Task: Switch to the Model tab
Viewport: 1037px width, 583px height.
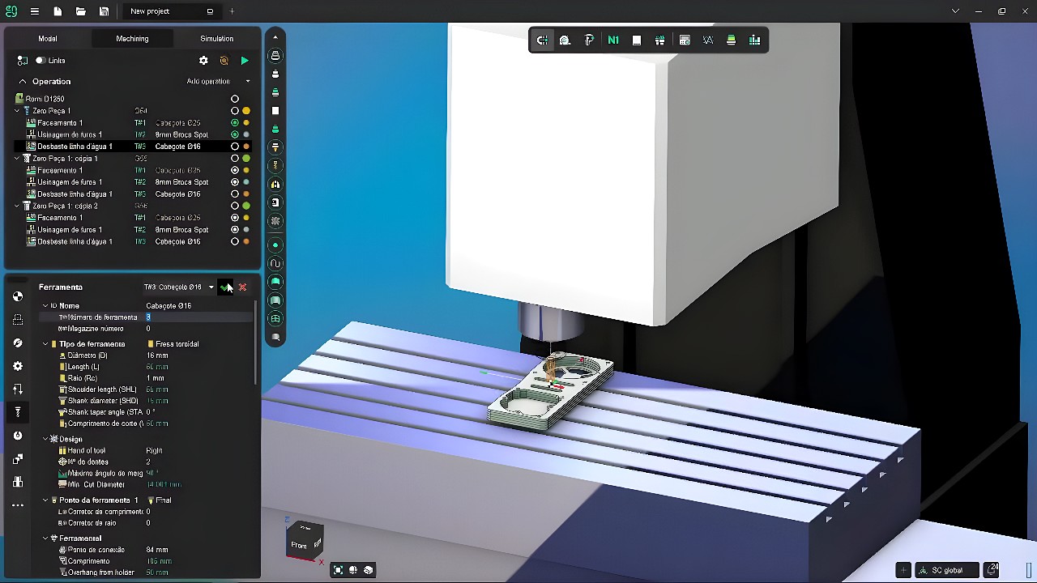Action: [x=48, y=38]
